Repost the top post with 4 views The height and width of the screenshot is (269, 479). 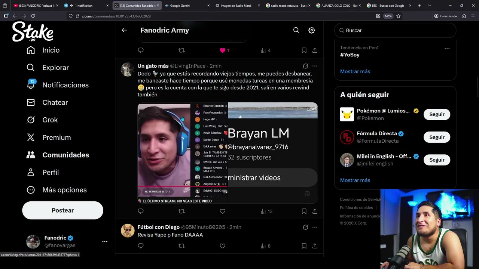click(x=181, y=50)
